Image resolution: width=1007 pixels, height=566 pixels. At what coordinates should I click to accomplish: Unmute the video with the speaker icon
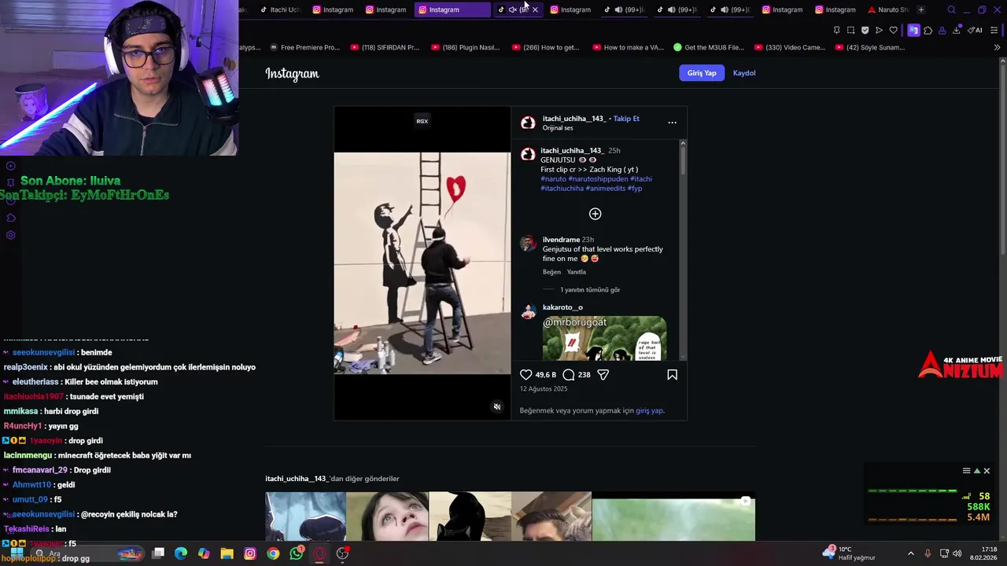(496, 407)
